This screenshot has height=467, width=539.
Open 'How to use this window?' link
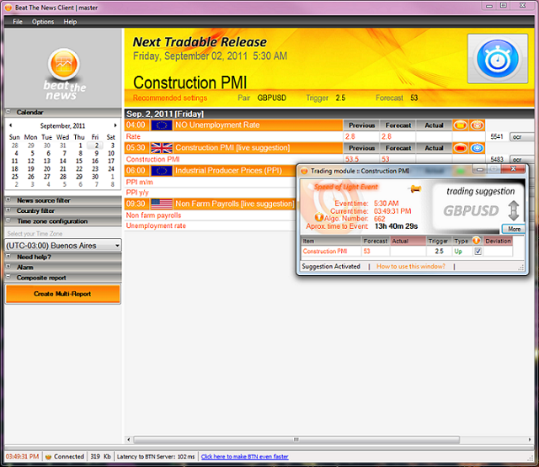411,267
